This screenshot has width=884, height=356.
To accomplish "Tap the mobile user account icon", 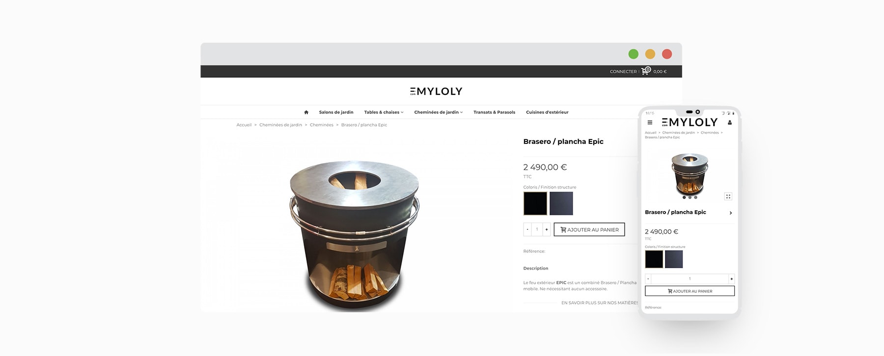I will pyautogui.click(x=730, y=123).
